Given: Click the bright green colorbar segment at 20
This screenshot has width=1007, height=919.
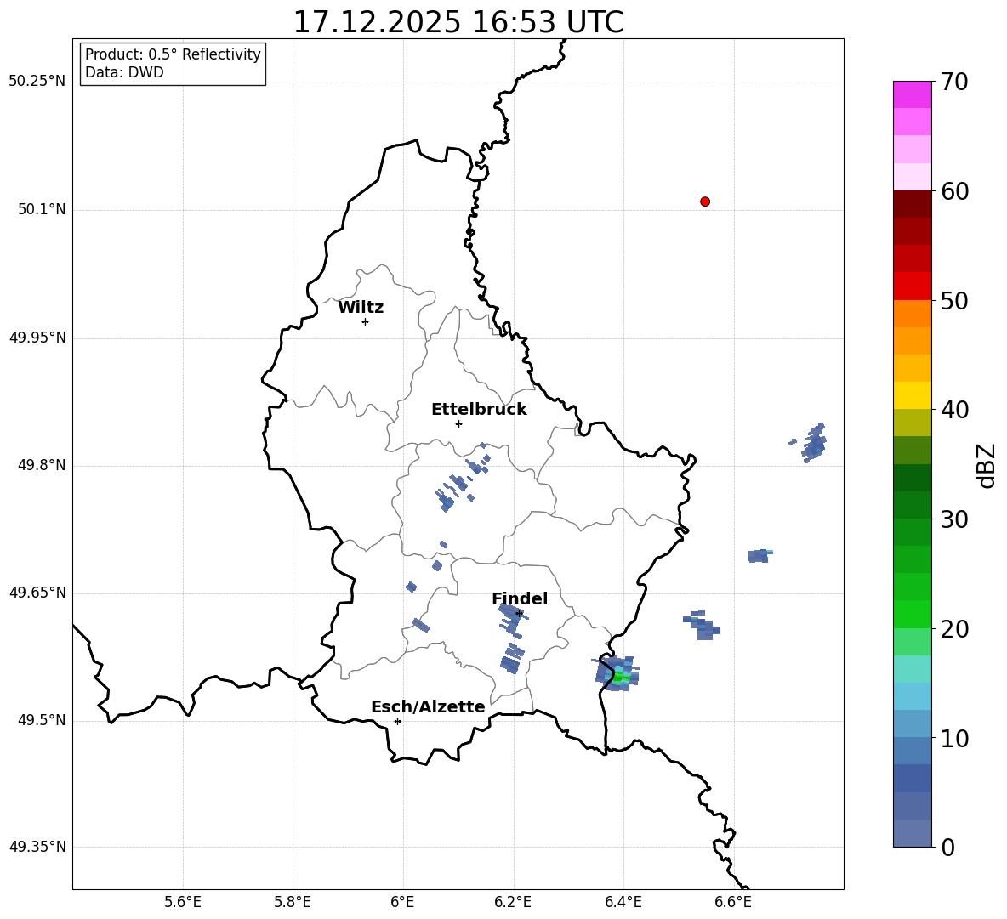Looking at the screenshot, I should (912, 614).
